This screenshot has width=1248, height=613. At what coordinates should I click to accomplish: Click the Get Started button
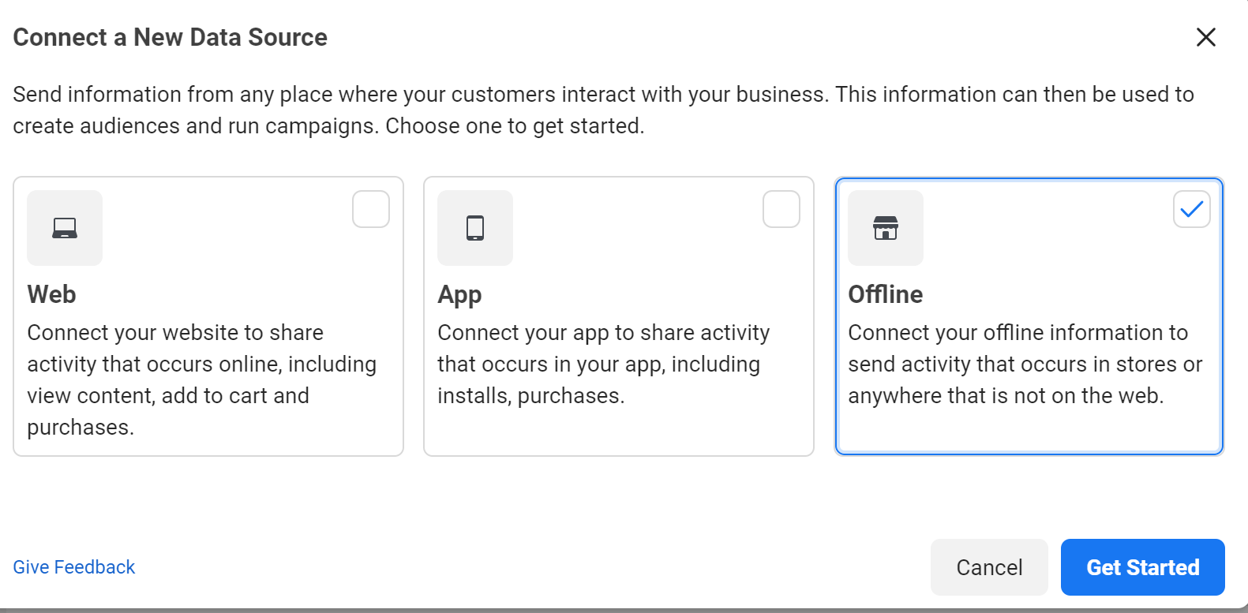[x=1143, y=567]
